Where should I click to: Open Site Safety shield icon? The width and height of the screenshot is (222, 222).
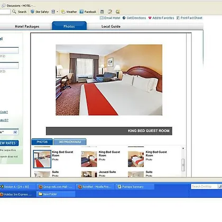tap(32, 12)
